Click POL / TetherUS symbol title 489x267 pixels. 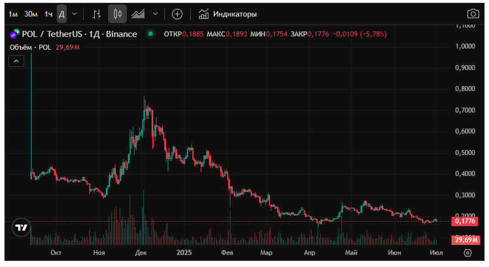(79, 34)
